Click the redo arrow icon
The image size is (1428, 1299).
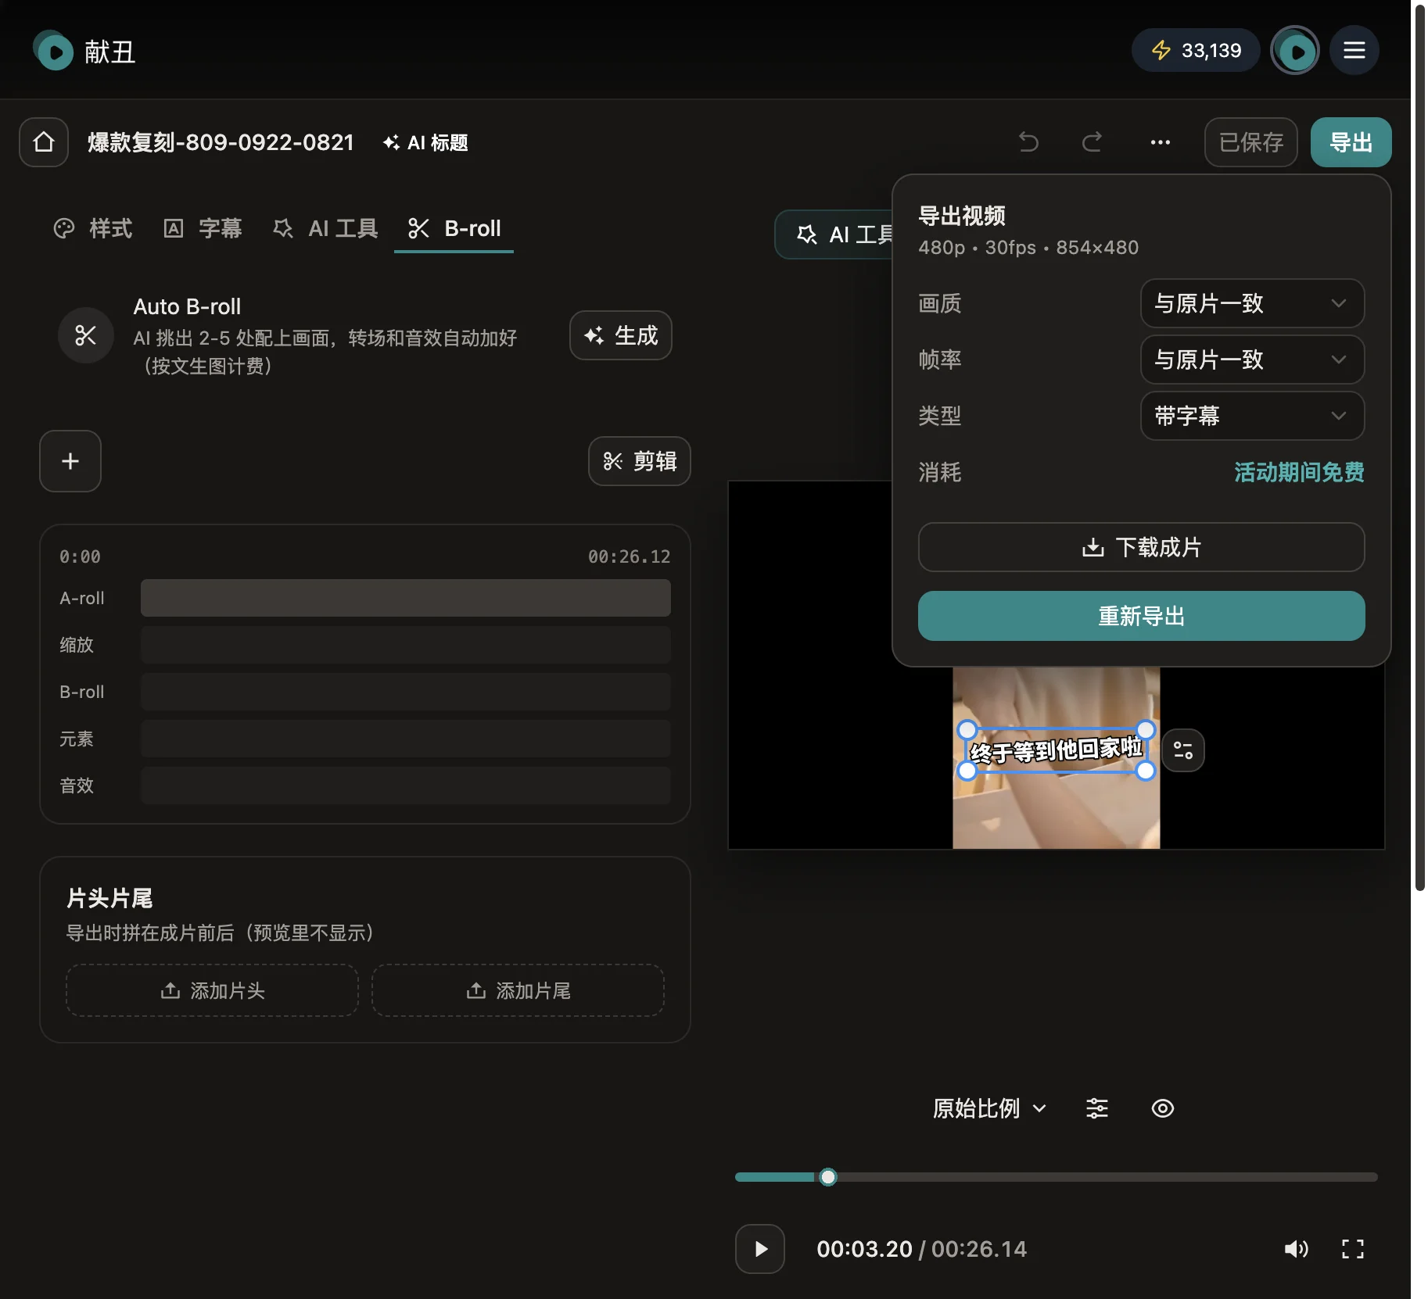pyautogui.click(x=1092, y=142)
